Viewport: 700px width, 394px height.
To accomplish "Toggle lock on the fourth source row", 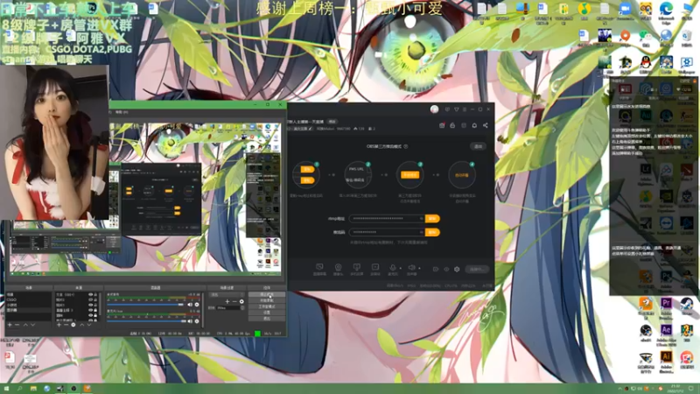I will pos(95,310).
